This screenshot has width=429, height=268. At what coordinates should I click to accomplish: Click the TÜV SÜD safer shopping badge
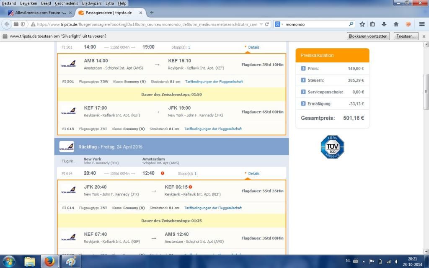click(332, 147)
